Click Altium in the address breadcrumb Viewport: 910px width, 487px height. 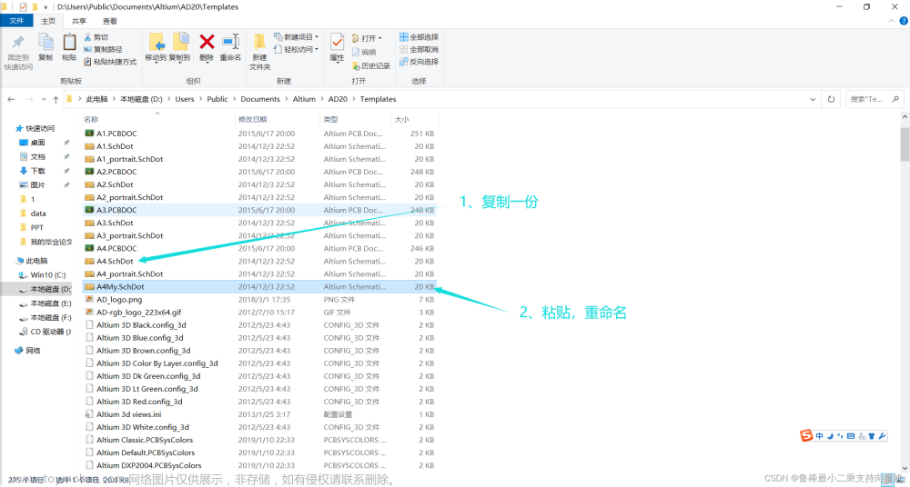point(304,99)
